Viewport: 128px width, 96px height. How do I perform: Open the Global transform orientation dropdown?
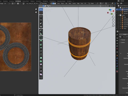[92, 3]
